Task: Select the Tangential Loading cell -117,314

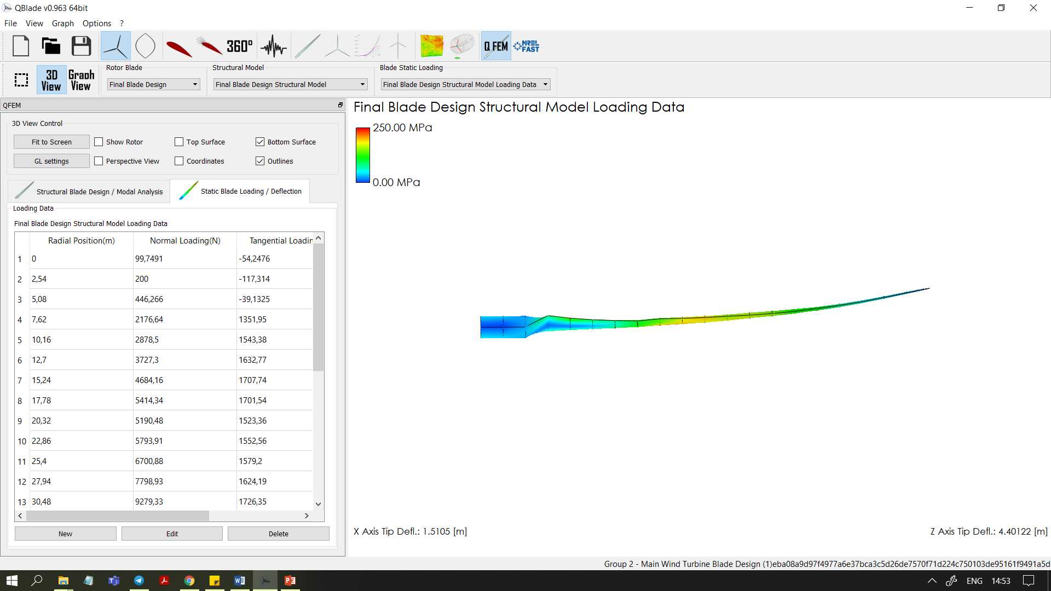Action: click(x=275, y=279)
